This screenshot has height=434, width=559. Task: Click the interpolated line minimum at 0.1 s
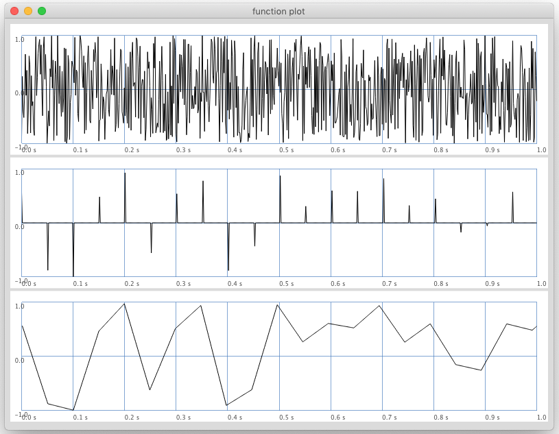(x=73, y=410)
